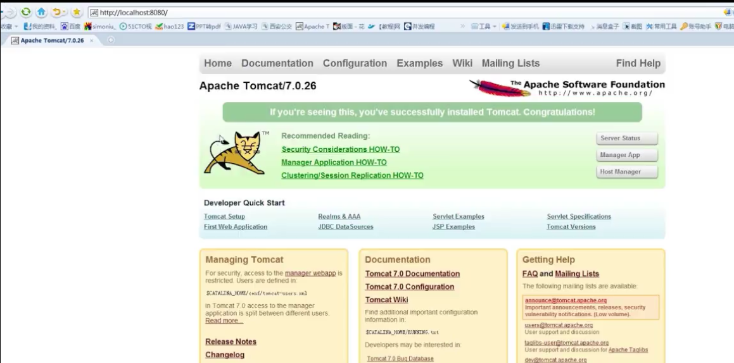Open the First Web Application link
Image resolution: width=734 pixels, height=363 pixels.
pyautogui.click(x=236, y=226)
